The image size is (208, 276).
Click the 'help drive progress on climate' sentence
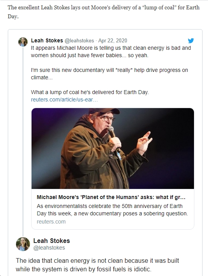(109, 74)
